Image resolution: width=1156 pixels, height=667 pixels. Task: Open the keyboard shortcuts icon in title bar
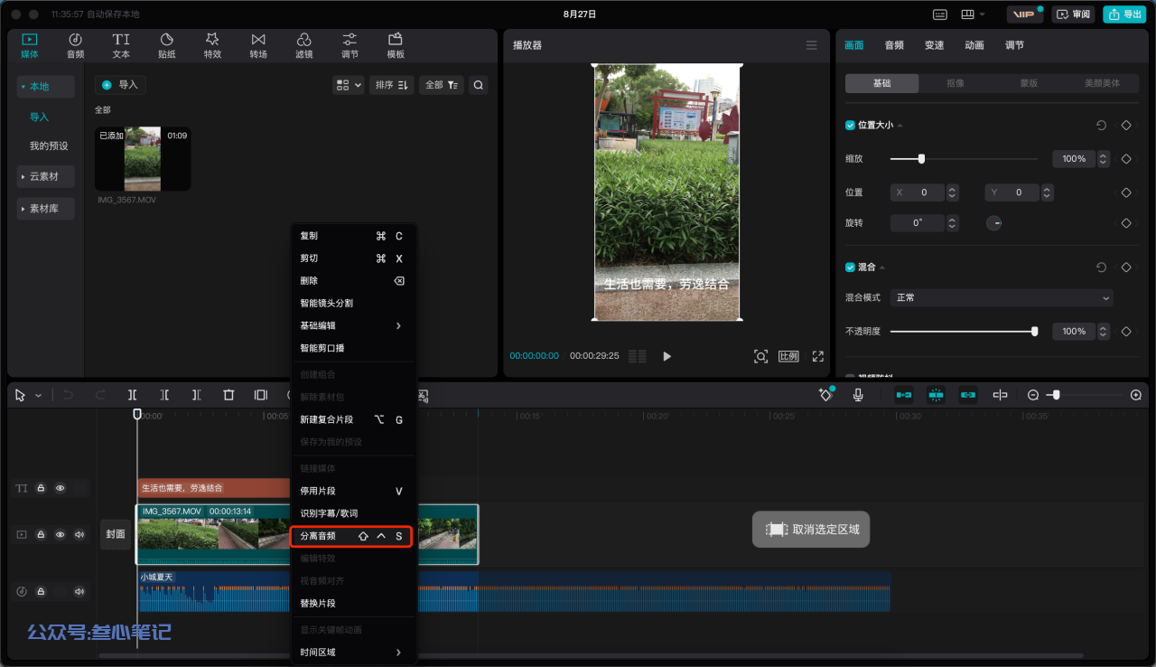pos(940,14)
